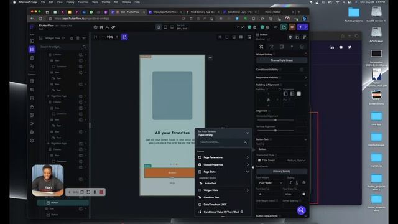This screenshot has height=224, width=398.
Task: Click the sparkle icon in canvas toolbar
Action: click(220, 37)
